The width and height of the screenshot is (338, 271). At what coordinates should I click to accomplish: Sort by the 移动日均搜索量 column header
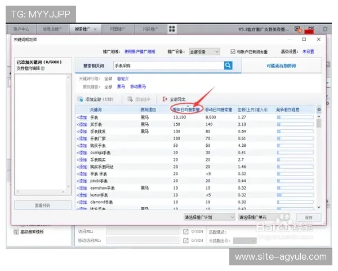219,110
